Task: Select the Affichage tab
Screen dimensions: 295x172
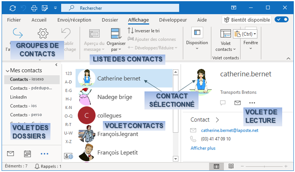Action: click(x=138, y=20)
